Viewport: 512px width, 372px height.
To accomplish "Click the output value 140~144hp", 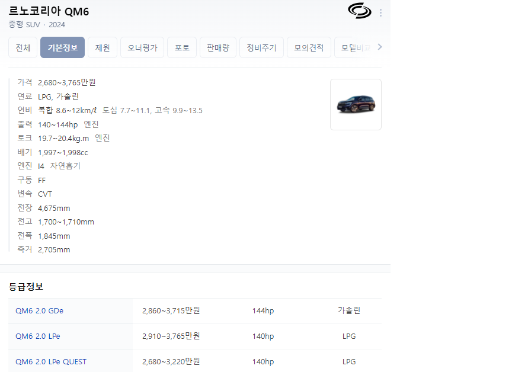I will point(58,124).
